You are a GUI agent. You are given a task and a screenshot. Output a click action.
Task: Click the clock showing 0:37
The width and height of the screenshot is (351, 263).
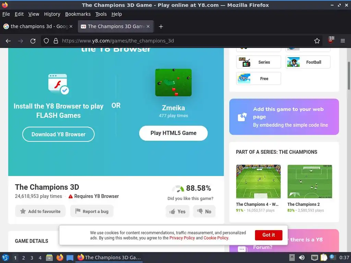344,258
